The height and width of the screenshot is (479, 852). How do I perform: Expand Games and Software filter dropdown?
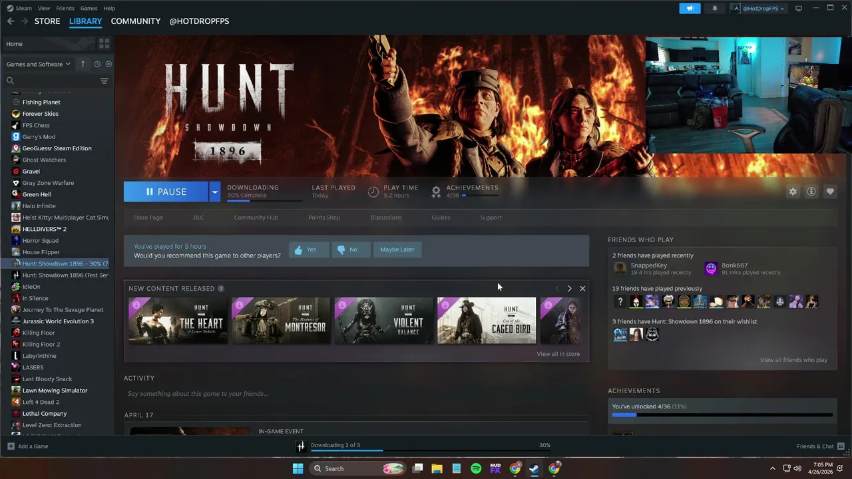click(38, 64)
